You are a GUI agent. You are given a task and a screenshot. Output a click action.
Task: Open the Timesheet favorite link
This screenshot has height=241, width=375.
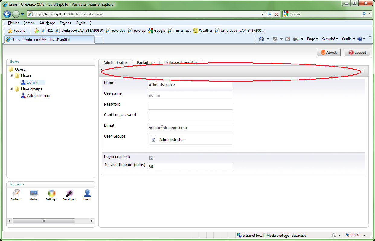(x=179, y=31)
